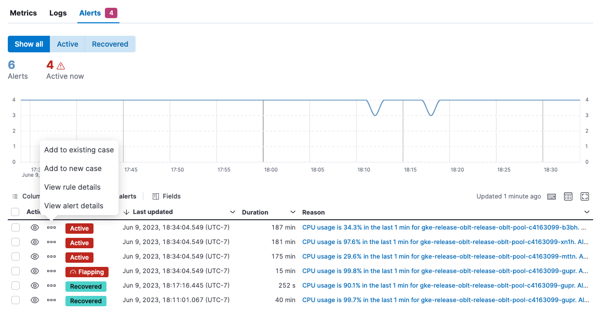Click the Recovered filter button
The width and height of the screenshot is (603, 313).
coord(110,44)
